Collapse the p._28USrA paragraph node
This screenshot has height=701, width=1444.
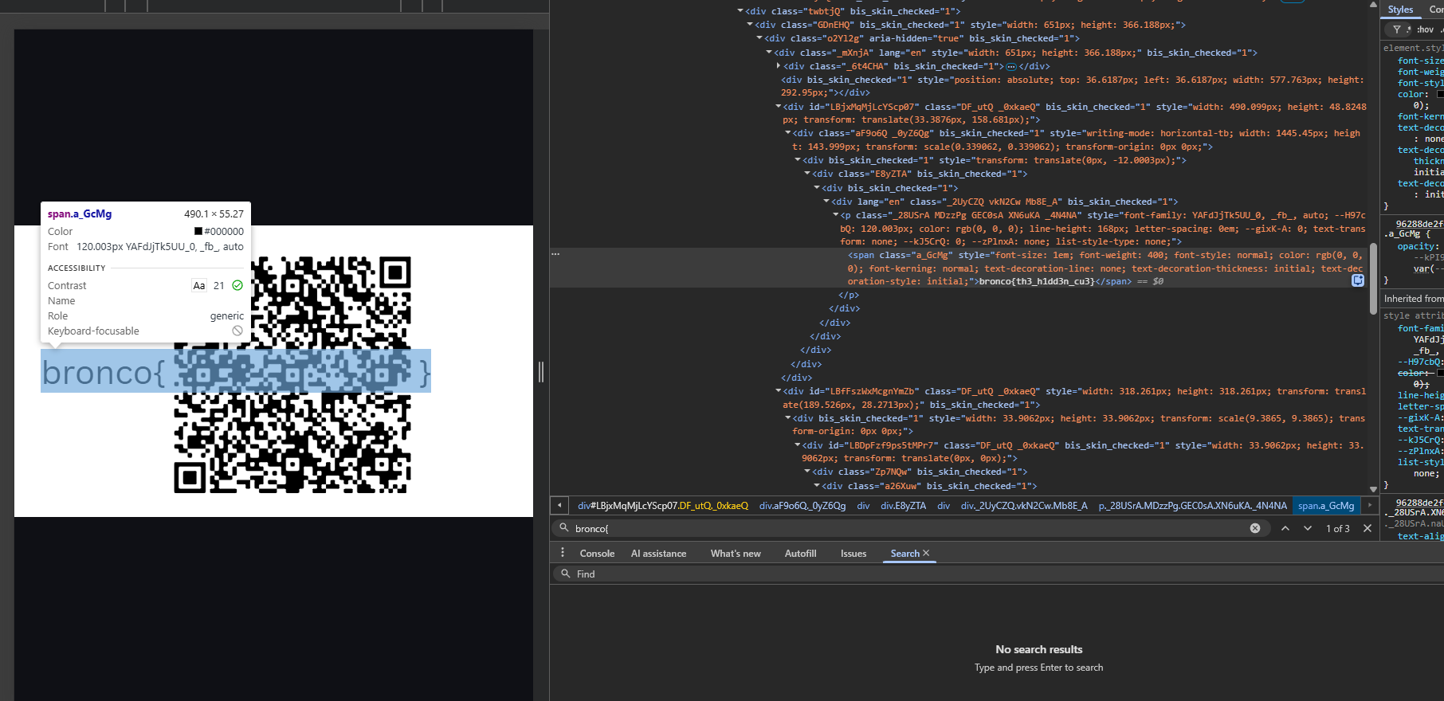(x=836, y=215)
